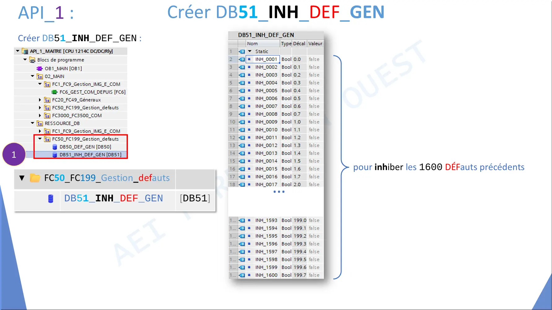Click the Nom column header
This screenshot has width=552, height=310.
coord(263,44)
